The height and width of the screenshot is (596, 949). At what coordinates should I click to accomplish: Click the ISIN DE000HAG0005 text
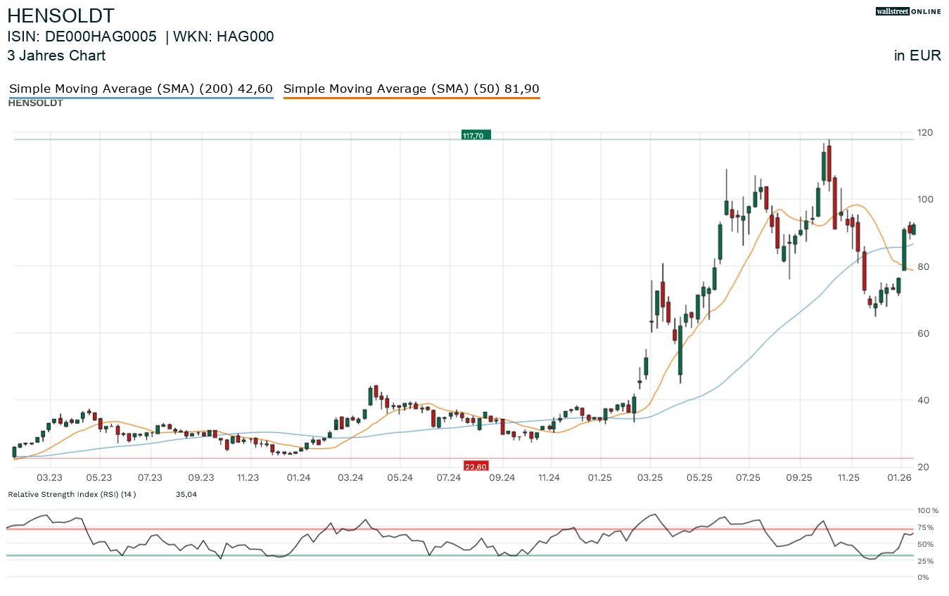(82, 37)
